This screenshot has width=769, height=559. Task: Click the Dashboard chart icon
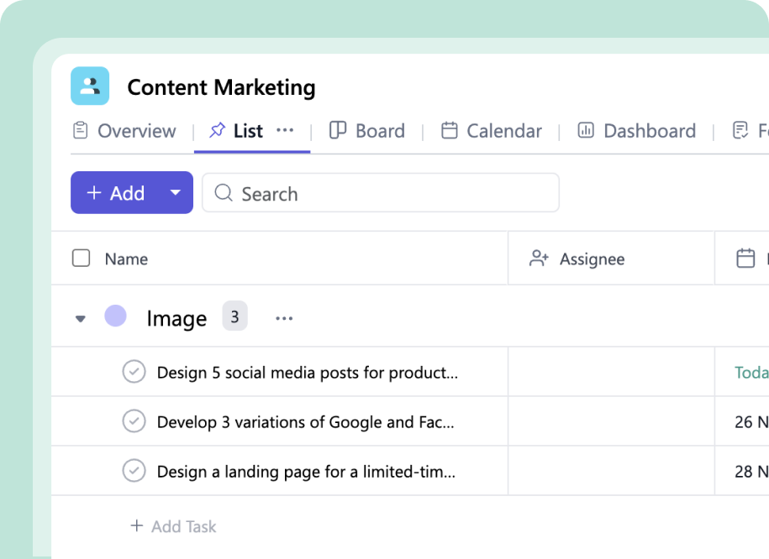tap(586, 130)
